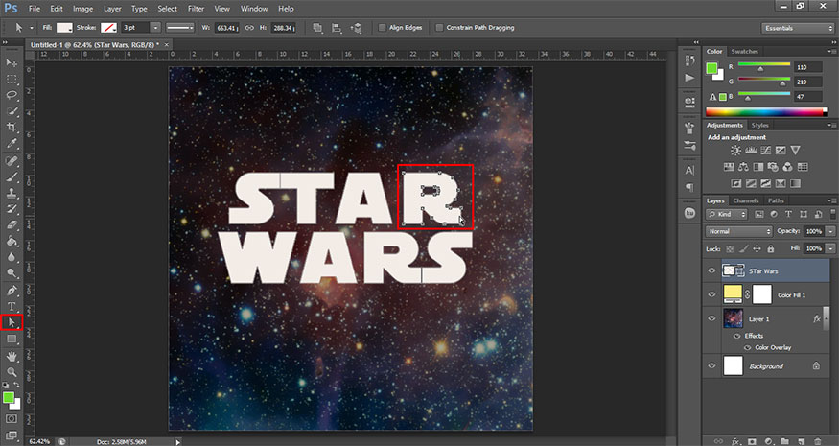Screen dimensions: 839x446
Task: Select the Horizontal Type tool
Action: coord(12,306)
